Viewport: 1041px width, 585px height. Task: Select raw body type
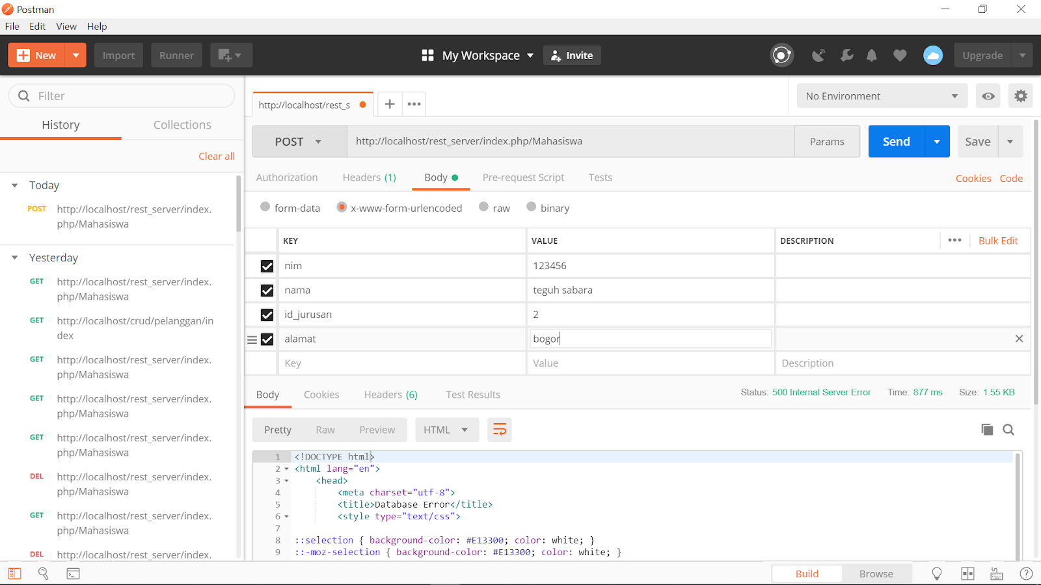pos(483,207)
